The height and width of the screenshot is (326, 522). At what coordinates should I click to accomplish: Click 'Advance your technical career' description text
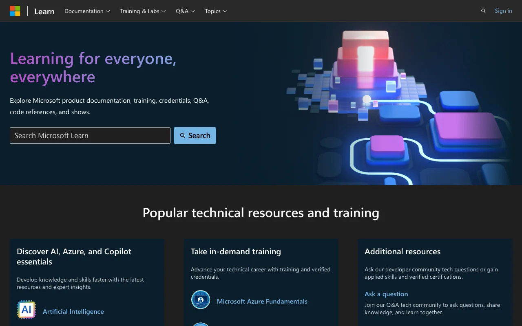[261, 273]
